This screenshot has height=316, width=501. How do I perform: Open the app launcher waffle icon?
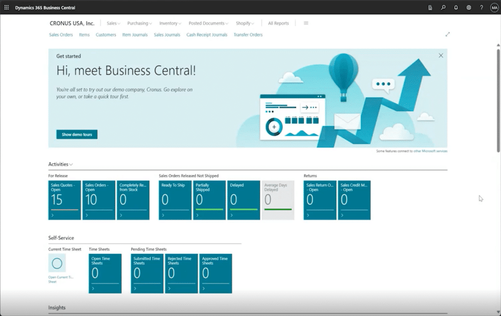(x=7, y=7)
